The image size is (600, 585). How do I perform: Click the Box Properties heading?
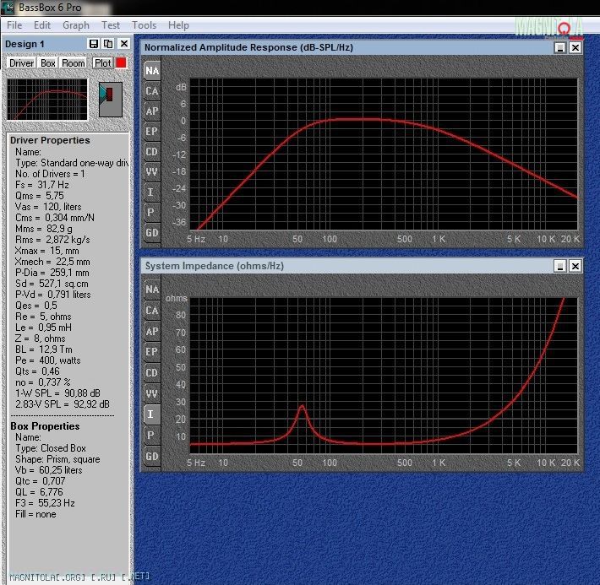45,426
